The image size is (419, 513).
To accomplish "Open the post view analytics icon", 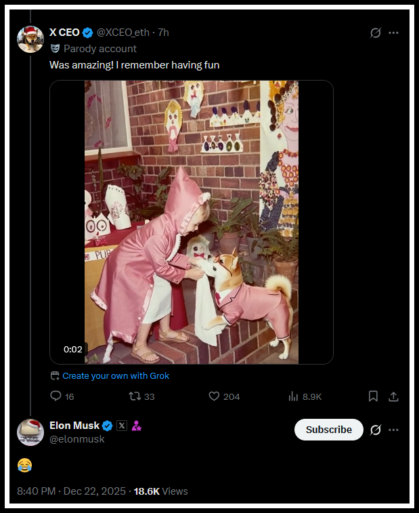I will [294, 396].
